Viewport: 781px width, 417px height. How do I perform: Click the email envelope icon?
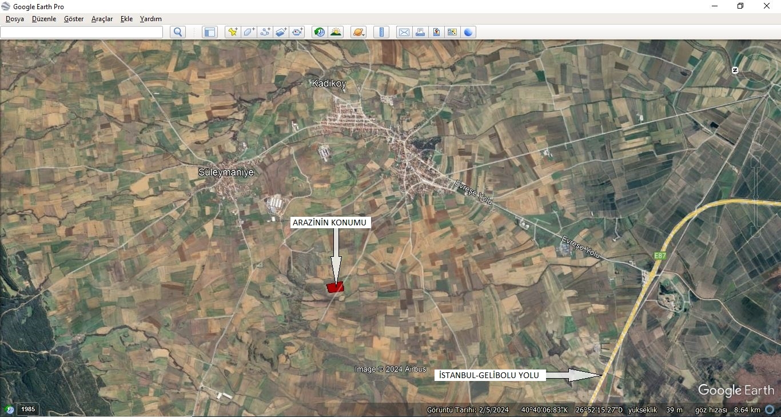pos(404,32)
